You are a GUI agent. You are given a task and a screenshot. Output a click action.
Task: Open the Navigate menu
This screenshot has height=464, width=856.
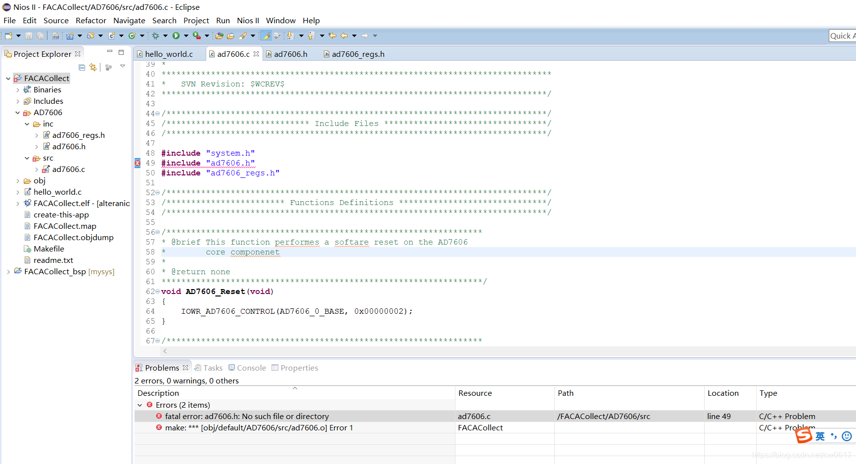tap(129, 21)
